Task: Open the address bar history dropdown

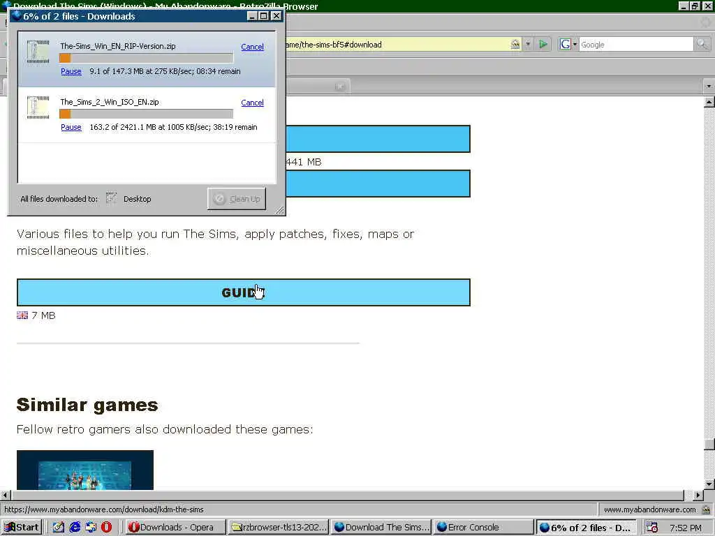Action: [x=528, y=44]
